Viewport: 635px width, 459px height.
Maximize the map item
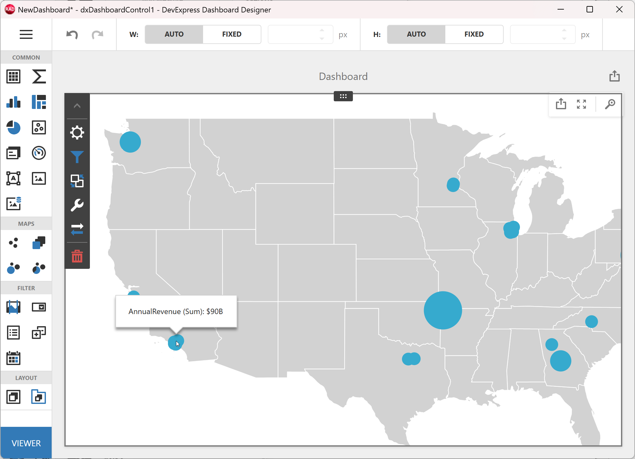click(x=581, y=104)
